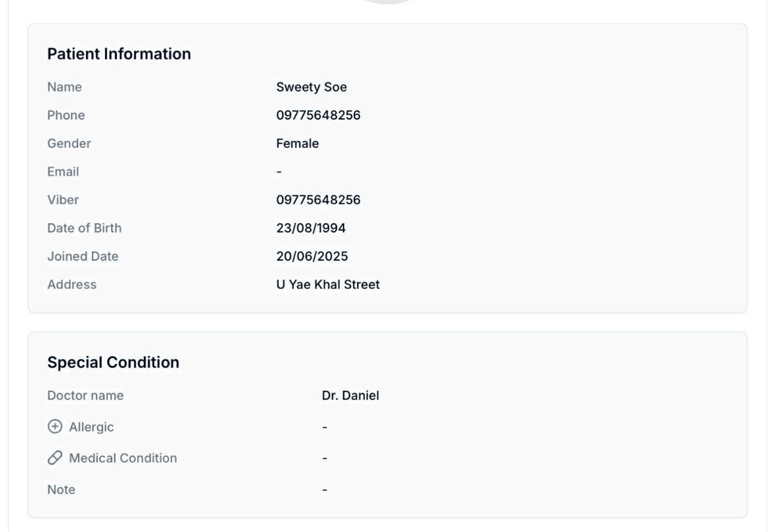
Task: Click the doctor name Dr. Daniel
Action: 350,395
